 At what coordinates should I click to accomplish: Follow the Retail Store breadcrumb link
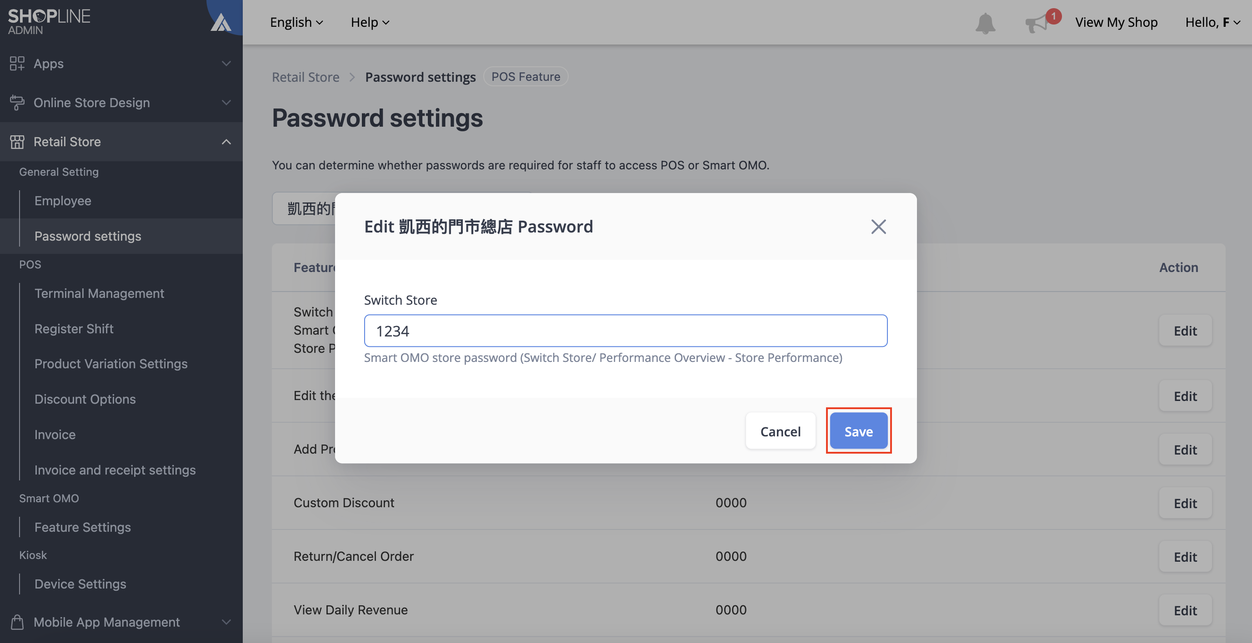click(x=305, y=77)
